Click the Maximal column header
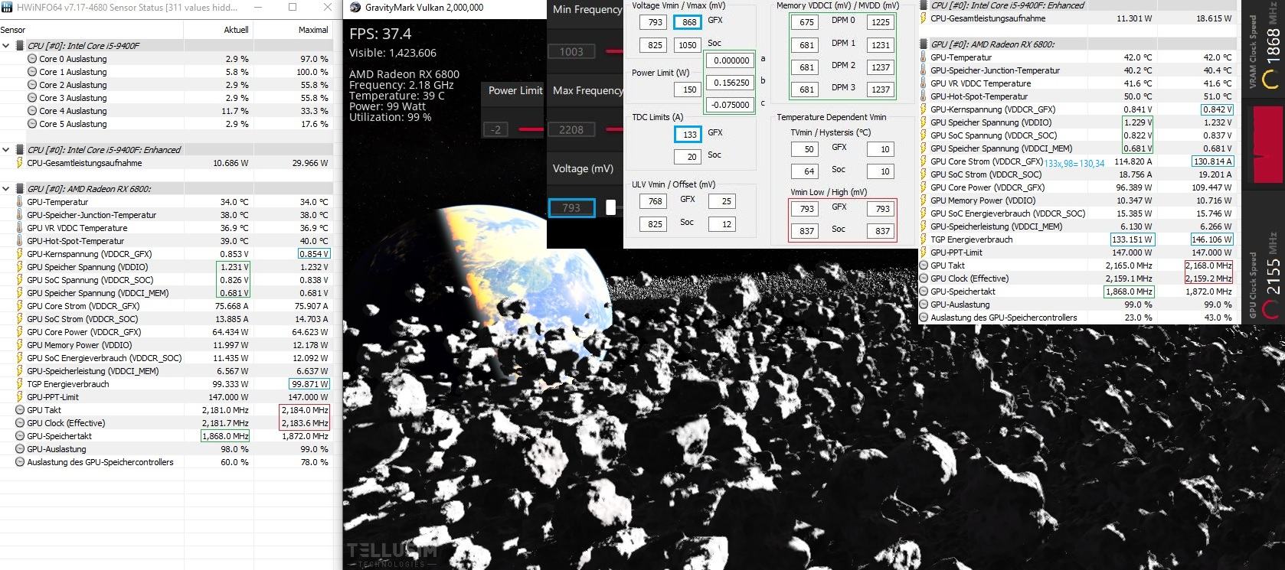The width and height of the screenshot is (1285, 570). (313, 30)
